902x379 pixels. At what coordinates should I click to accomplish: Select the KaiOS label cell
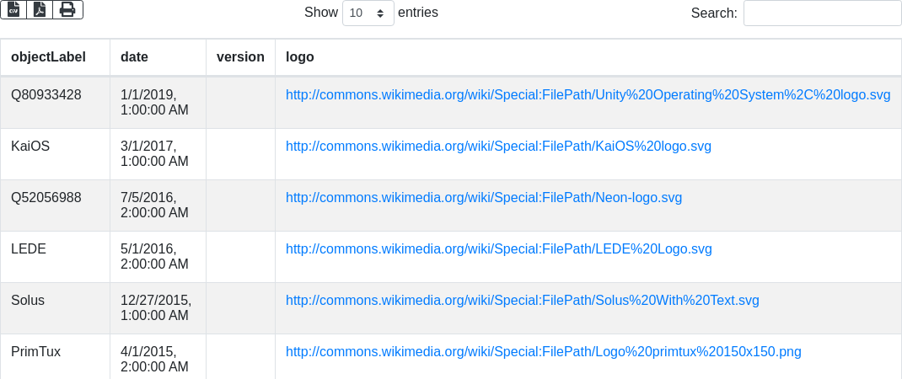[30, 147]
